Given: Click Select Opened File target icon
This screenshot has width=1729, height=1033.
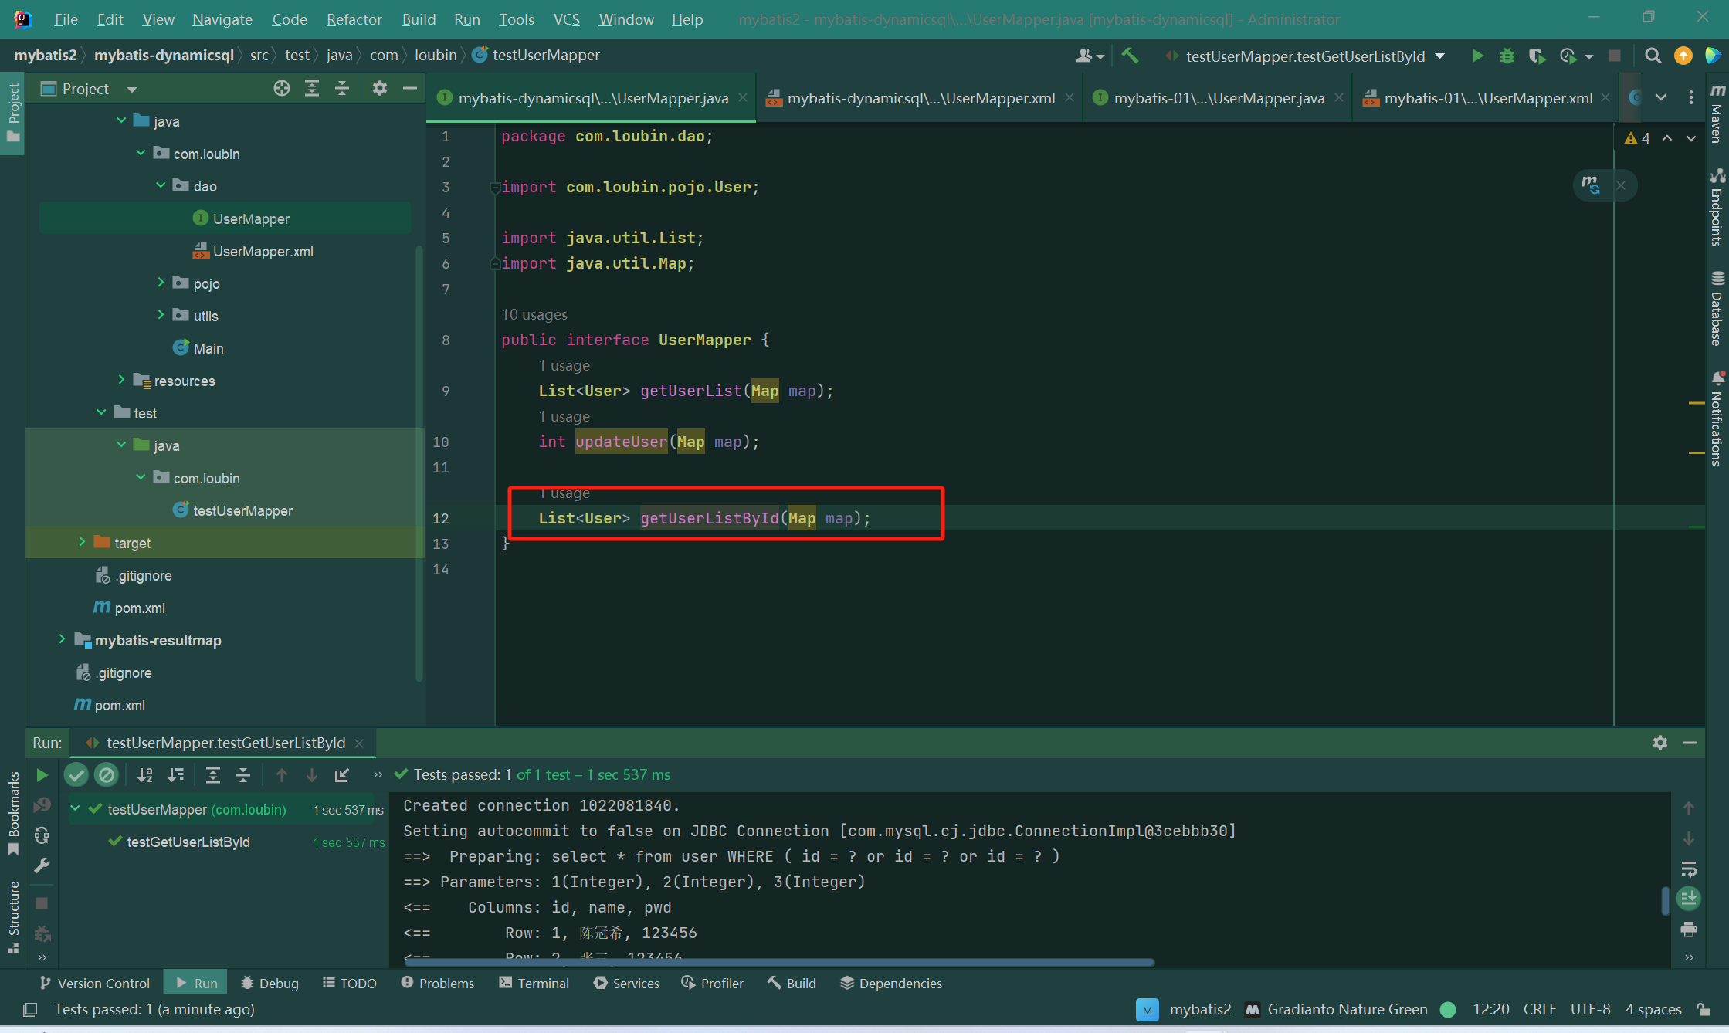Looking at the screenshot, I should coord(282,89).
